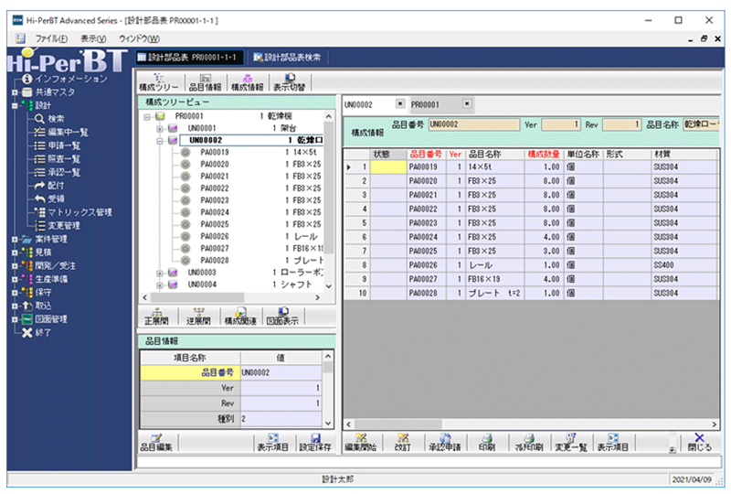This screenshot has width=731, height=494.
Task: Open the 表示(V) menu
Action: 93,38
